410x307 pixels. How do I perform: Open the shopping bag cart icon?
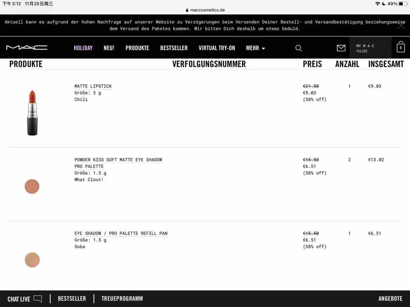(401, 47)
